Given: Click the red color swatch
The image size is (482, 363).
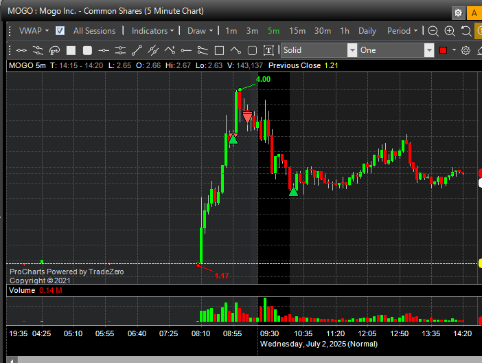Looking at the screenshot, I should (443, 50).
